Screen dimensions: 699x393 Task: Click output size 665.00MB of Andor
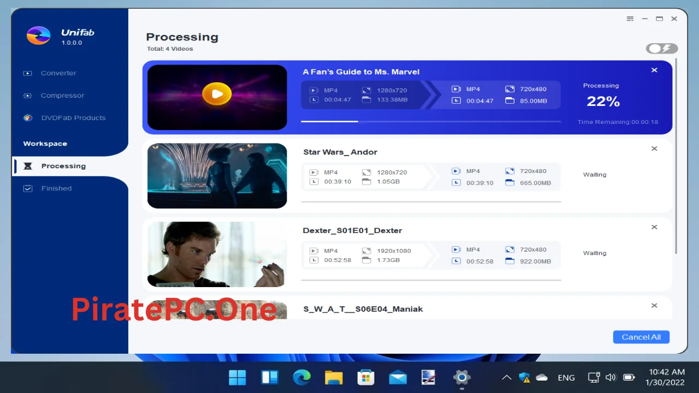535,183
